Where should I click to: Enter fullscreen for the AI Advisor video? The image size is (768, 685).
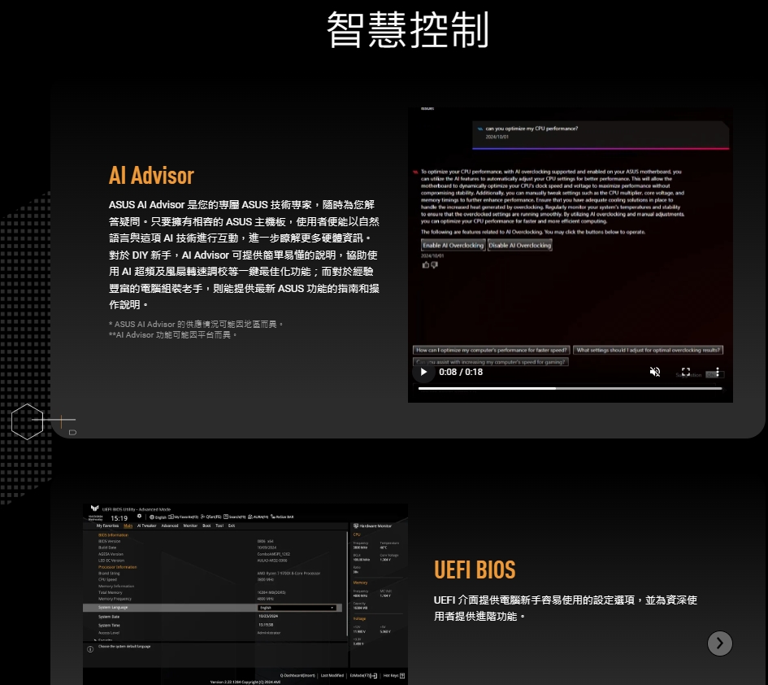click(686, 372)
